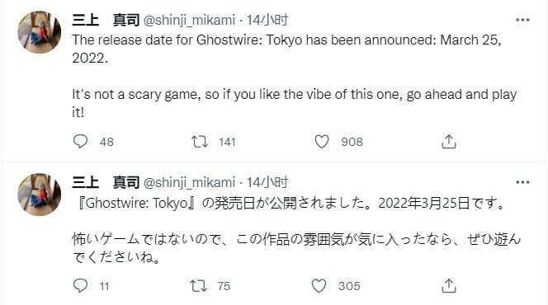Open @shinji_mikami handle on second tweet
The height and width of the screenshot is (305, 548).
click(189, 182)
